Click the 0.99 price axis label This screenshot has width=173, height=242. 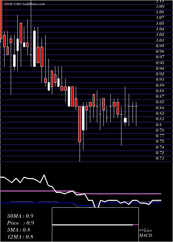(160, 46)
